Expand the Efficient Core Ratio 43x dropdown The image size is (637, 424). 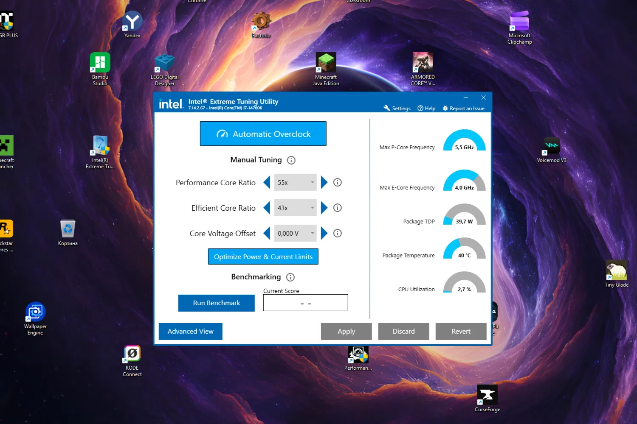point(296,208)
